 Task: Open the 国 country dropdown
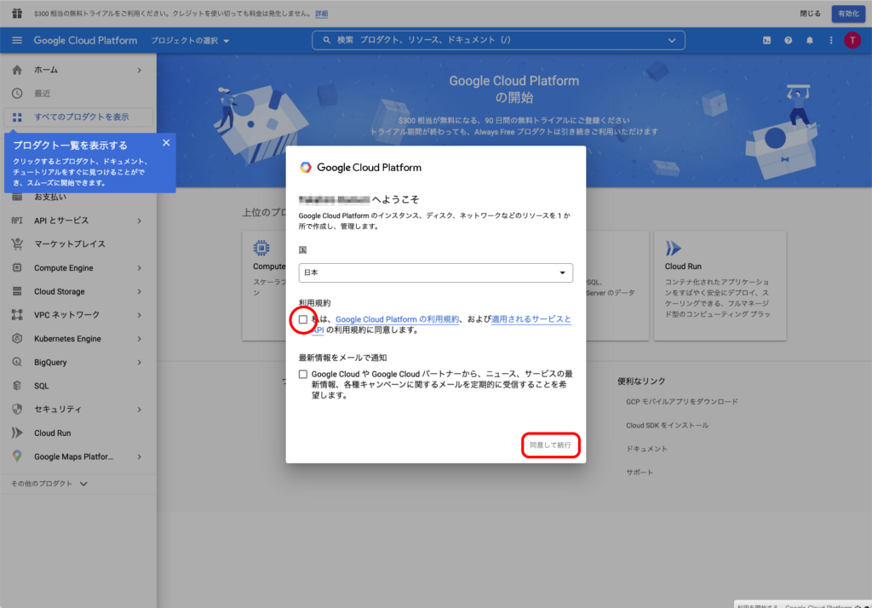click(435, 272)
